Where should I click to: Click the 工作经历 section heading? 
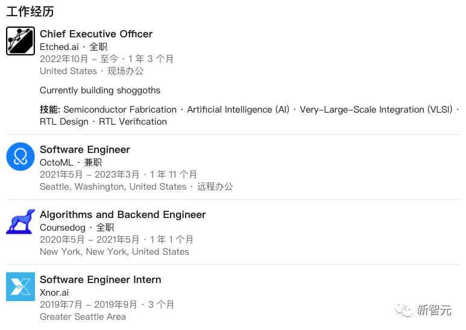30,11
